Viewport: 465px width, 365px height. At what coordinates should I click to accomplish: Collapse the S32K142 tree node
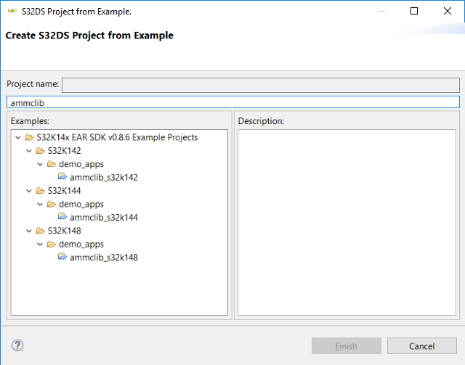(28, 151)
